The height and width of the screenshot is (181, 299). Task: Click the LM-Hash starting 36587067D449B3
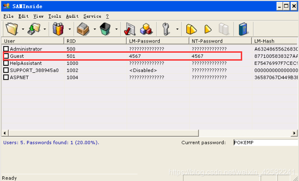[x=276, y=77]
